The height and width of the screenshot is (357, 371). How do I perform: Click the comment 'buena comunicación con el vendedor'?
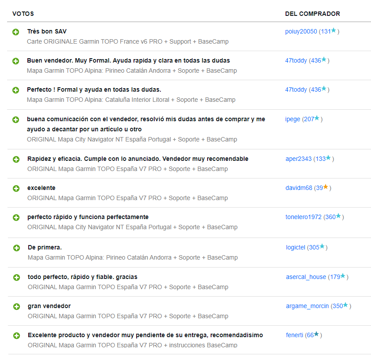coord(146,124)
